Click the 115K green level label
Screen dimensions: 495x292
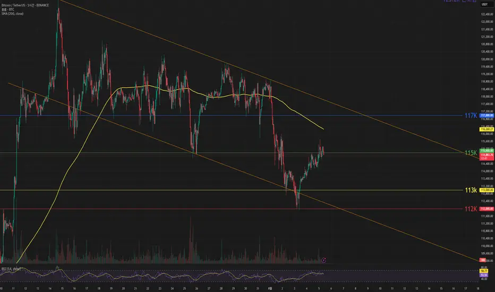click(x=471, y=153)
